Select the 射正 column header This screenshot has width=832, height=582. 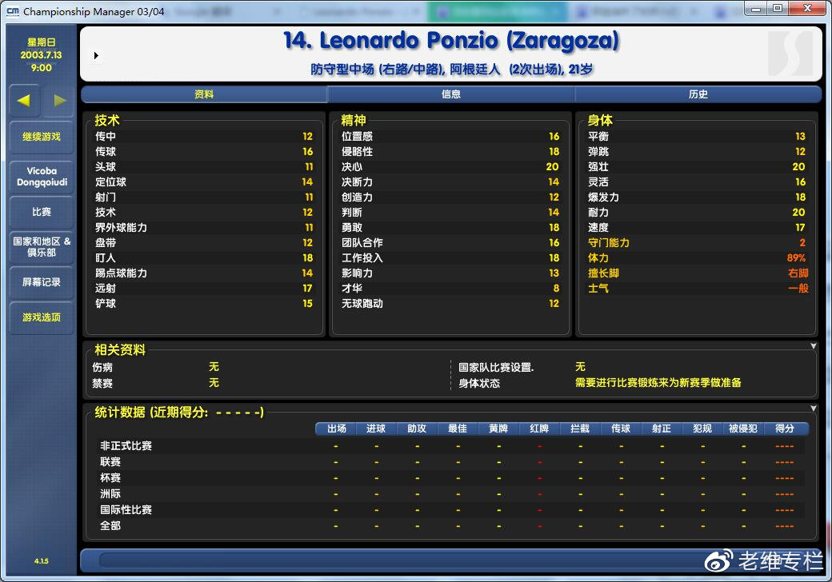point(662,429)
